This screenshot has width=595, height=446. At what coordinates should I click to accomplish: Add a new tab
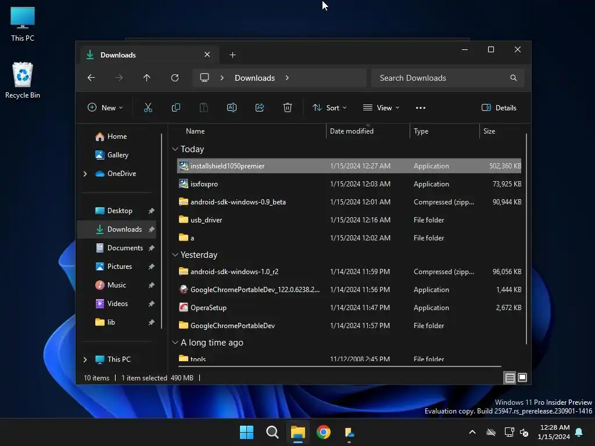tap(232, 55)
